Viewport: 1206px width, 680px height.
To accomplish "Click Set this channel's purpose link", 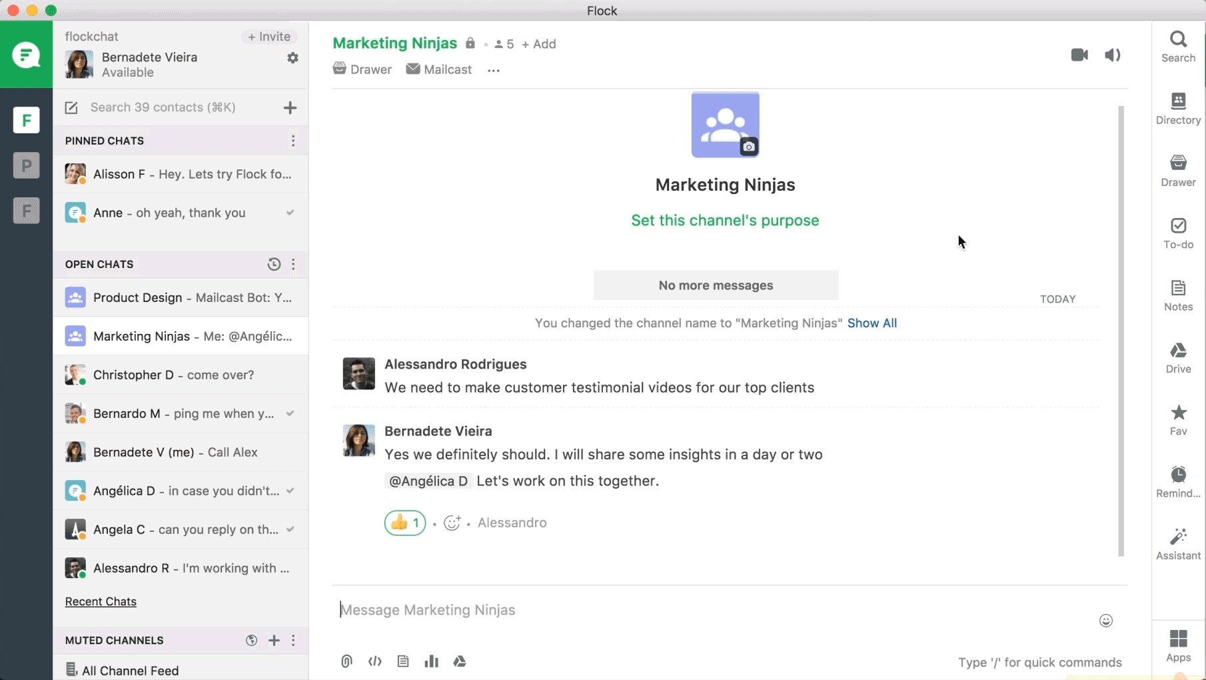I will (x=725, y=220).
